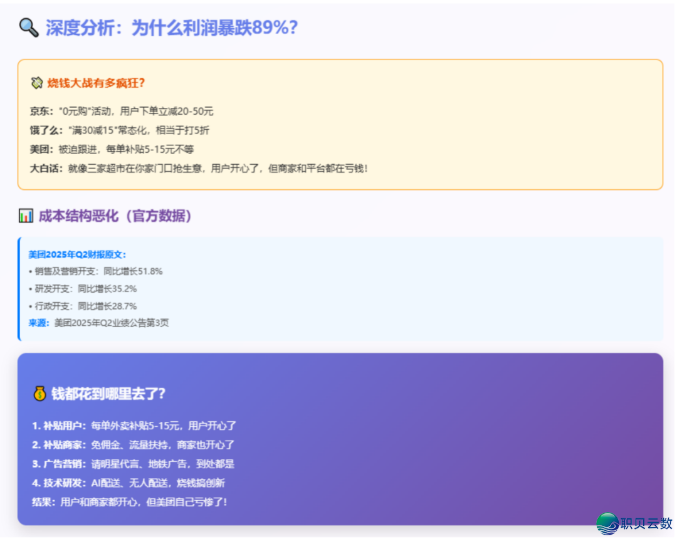
Task: Click the bar chart icon beside 成本结构恶化
Action: [26, 216]
